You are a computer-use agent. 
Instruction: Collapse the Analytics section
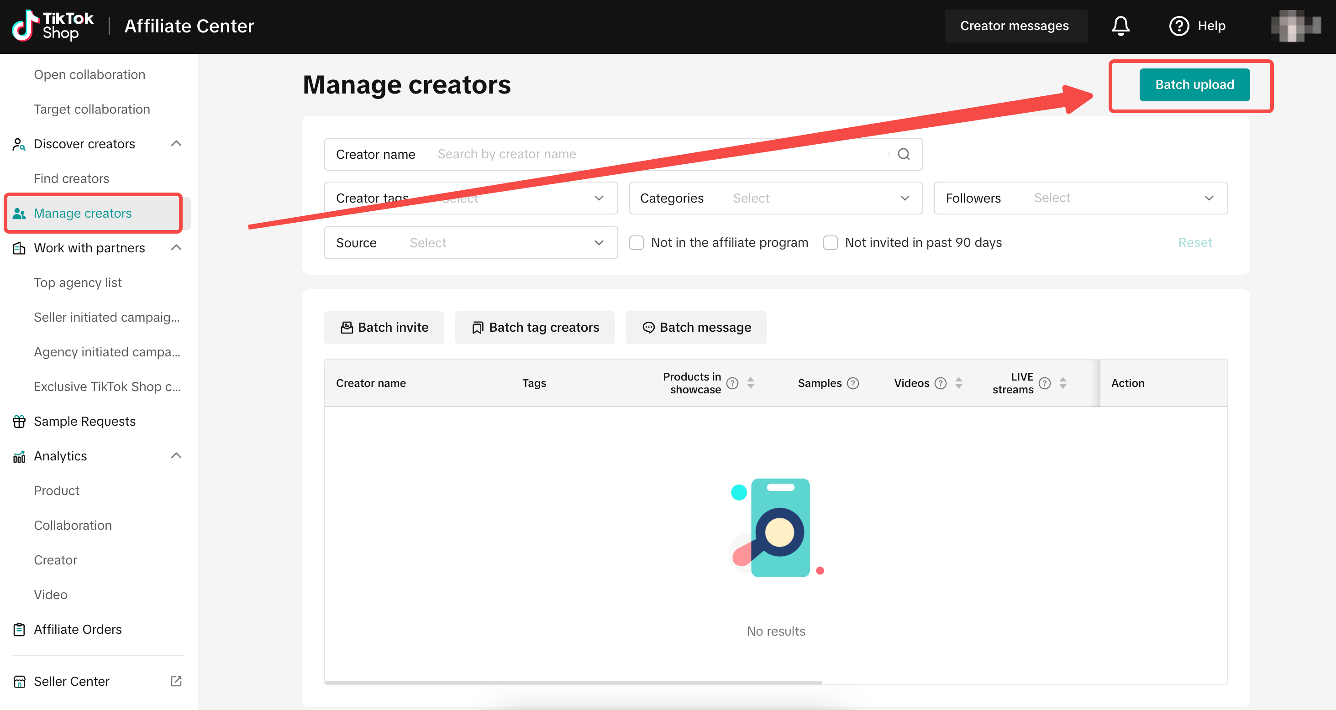tap(176, 455)
